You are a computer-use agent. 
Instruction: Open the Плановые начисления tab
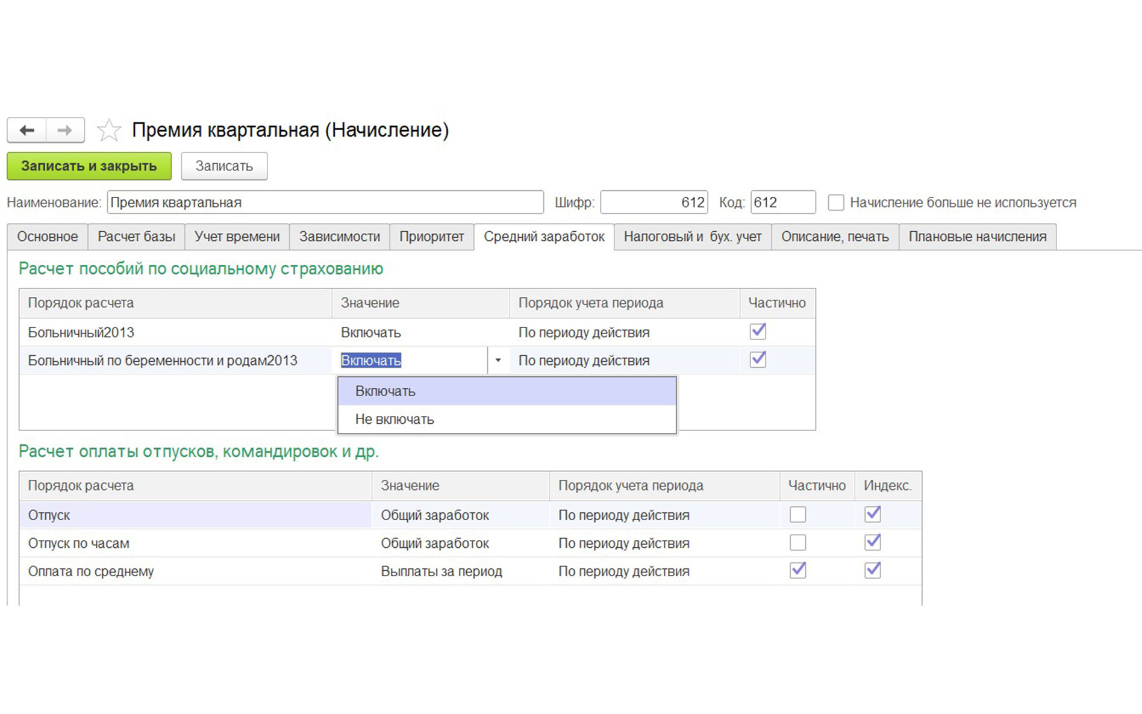pos(977,237)
